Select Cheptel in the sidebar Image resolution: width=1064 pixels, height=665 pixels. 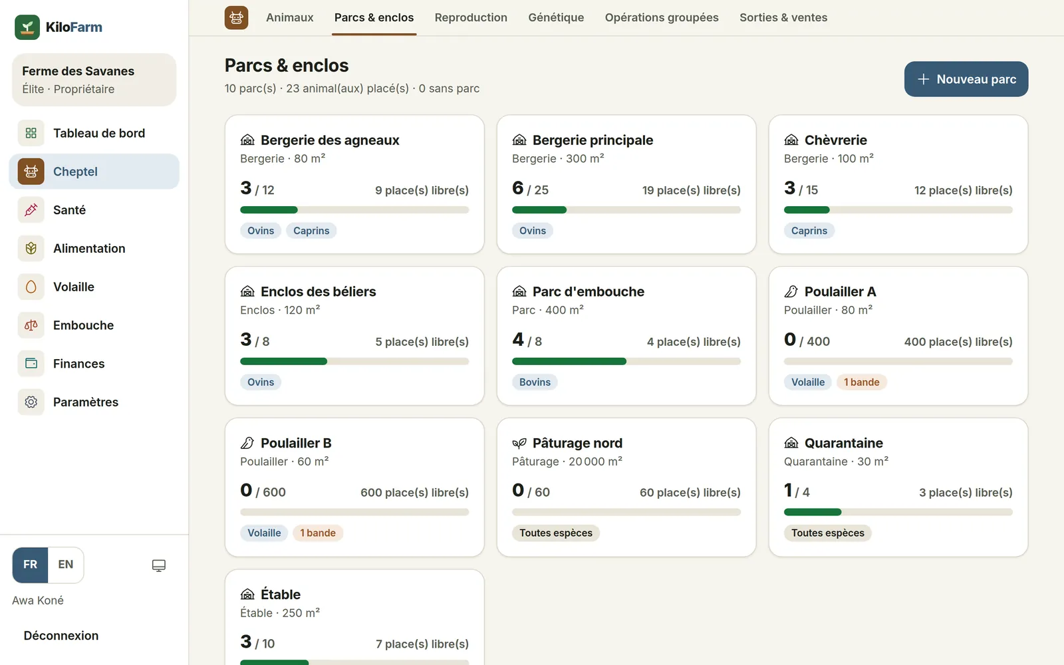94,172
